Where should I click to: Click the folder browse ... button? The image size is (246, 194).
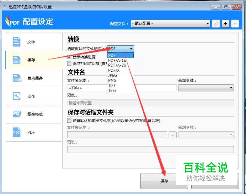(x=172, y=135)
